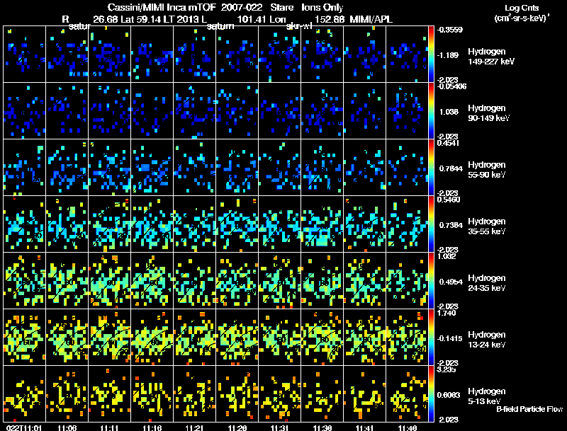
Task: Click the 'Ions Only' title text
Action: pos(322,7)
